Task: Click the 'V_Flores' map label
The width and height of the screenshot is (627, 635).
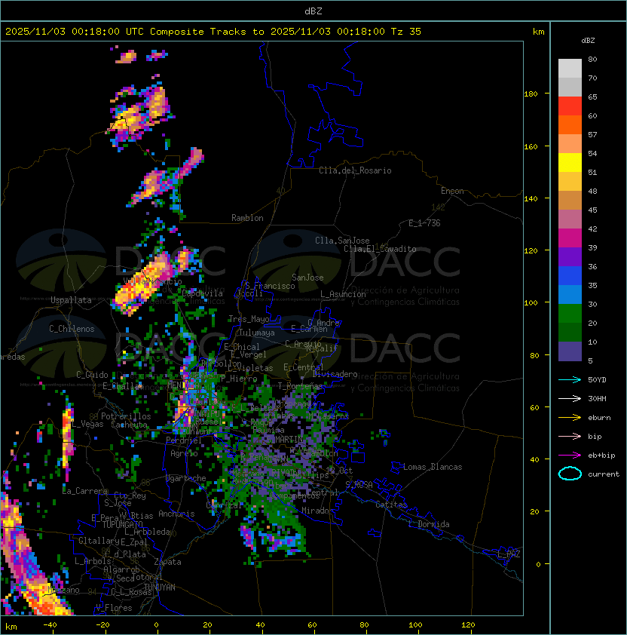Action: click(x=114, y=608)
